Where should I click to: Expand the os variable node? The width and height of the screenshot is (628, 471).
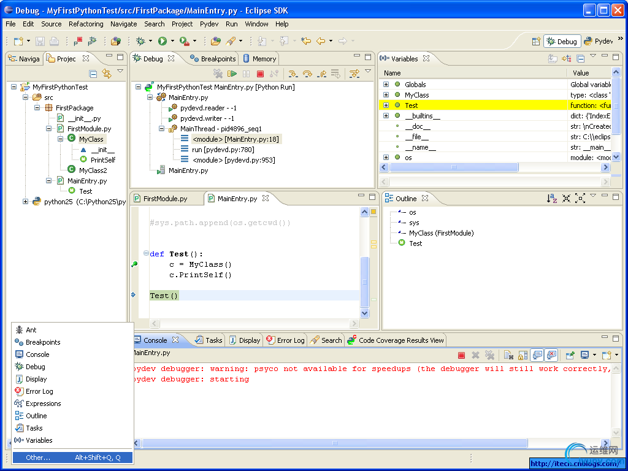[x=386, y=158]
